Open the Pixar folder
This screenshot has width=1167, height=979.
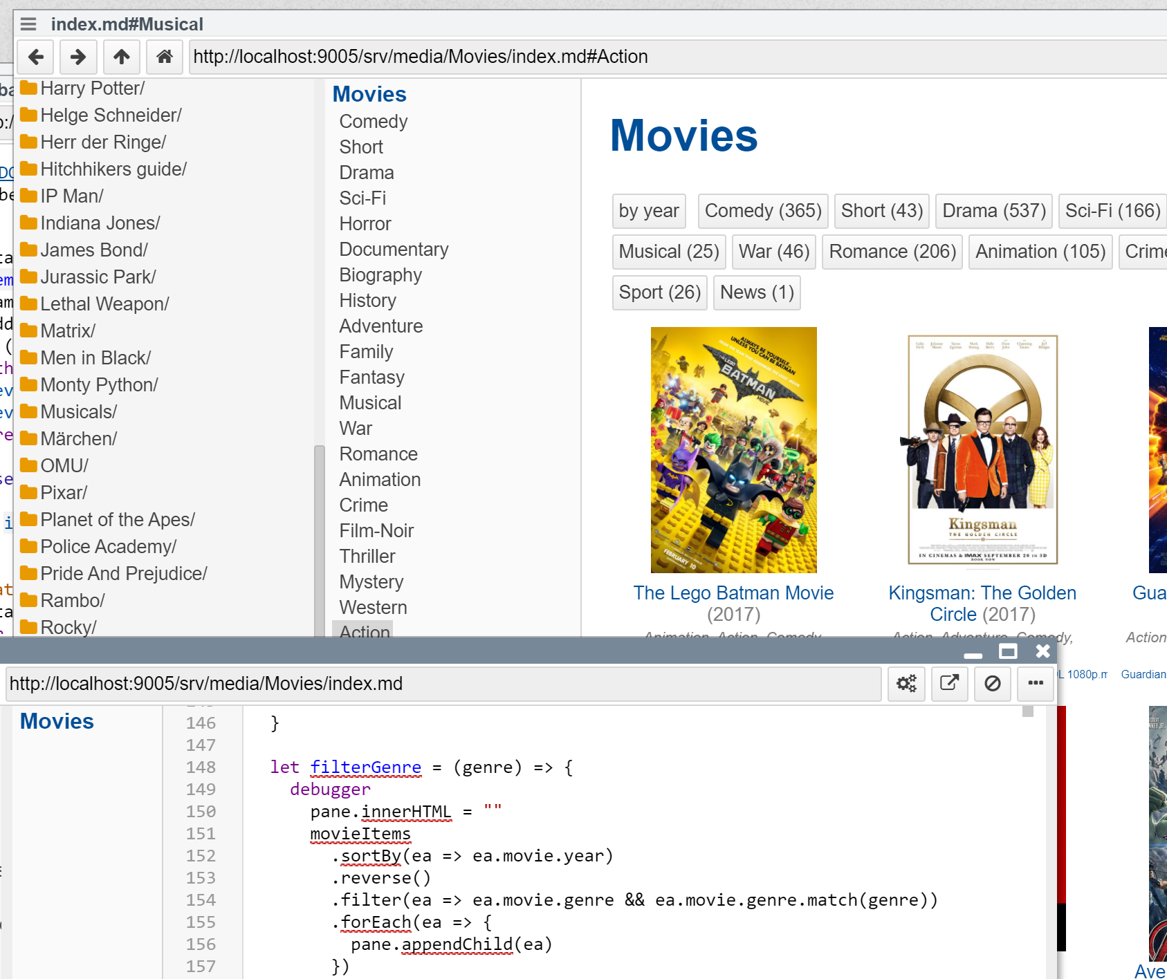63,492
